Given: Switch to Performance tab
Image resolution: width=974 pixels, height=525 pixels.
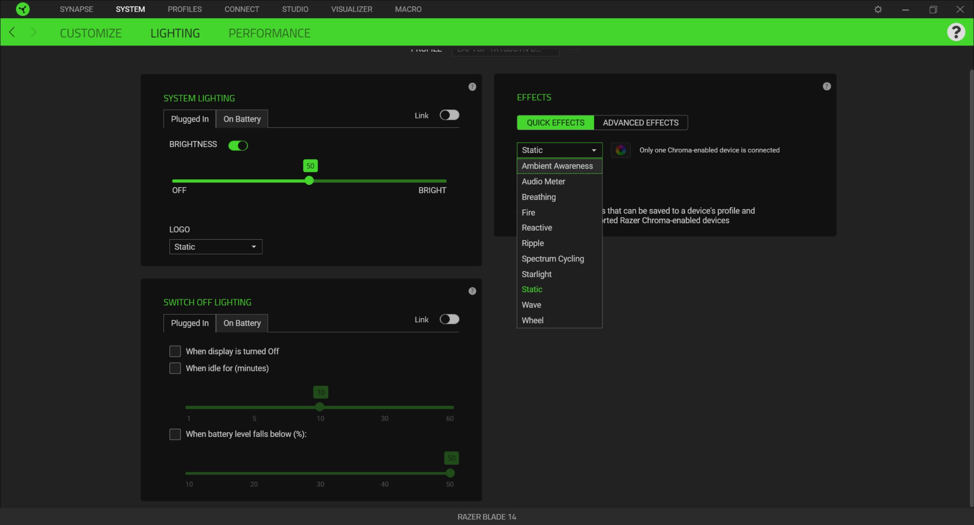Looking at the screenshot, I should 269,33.
